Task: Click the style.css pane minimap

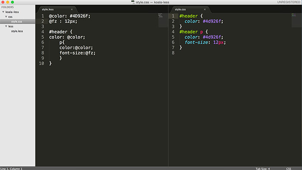Action: point(296,20)
